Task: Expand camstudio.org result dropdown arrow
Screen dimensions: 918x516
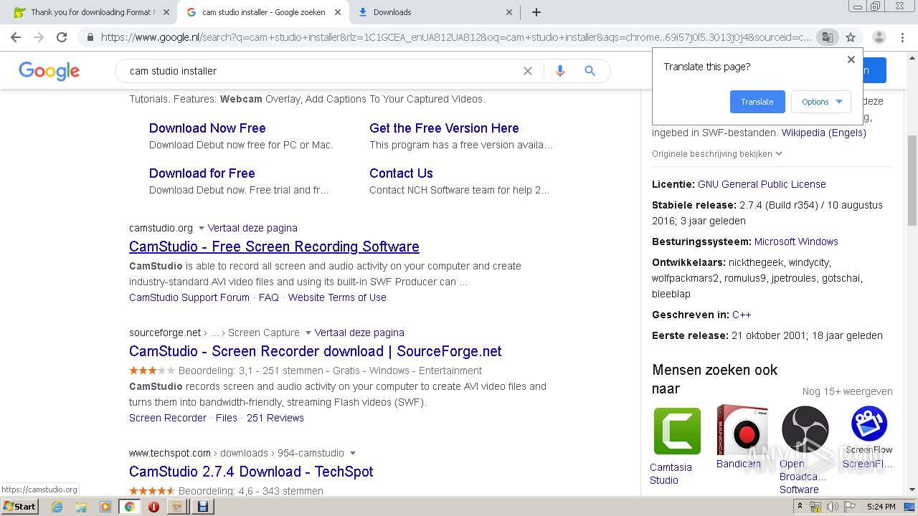Action: (202, 229)
